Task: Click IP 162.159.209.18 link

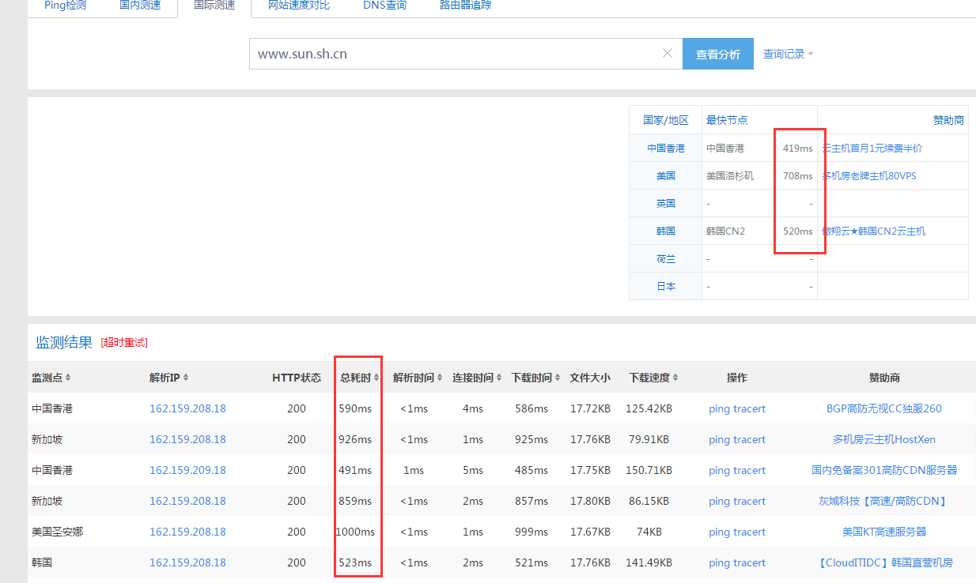Action: pos(187,470)
